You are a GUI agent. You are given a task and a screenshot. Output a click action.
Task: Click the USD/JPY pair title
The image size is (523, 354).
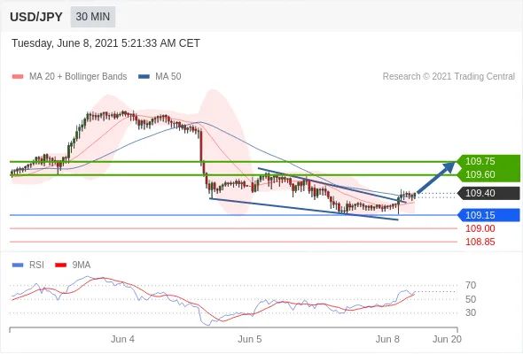click(36, 17)
